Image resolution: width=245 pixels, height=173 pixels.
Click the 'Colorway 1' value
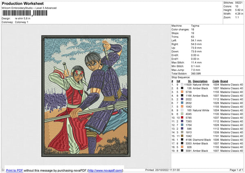click(x=22, y=22)
